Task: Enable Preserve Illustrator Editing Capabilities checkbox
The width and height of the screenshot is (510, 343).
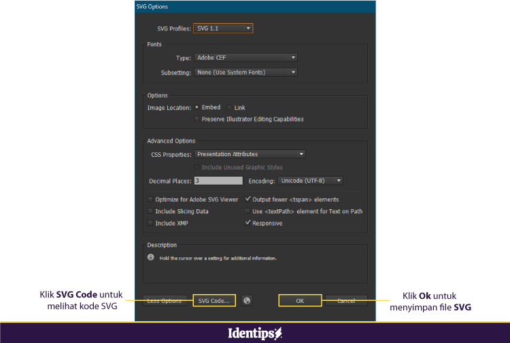Action: (x=197, y=120)
